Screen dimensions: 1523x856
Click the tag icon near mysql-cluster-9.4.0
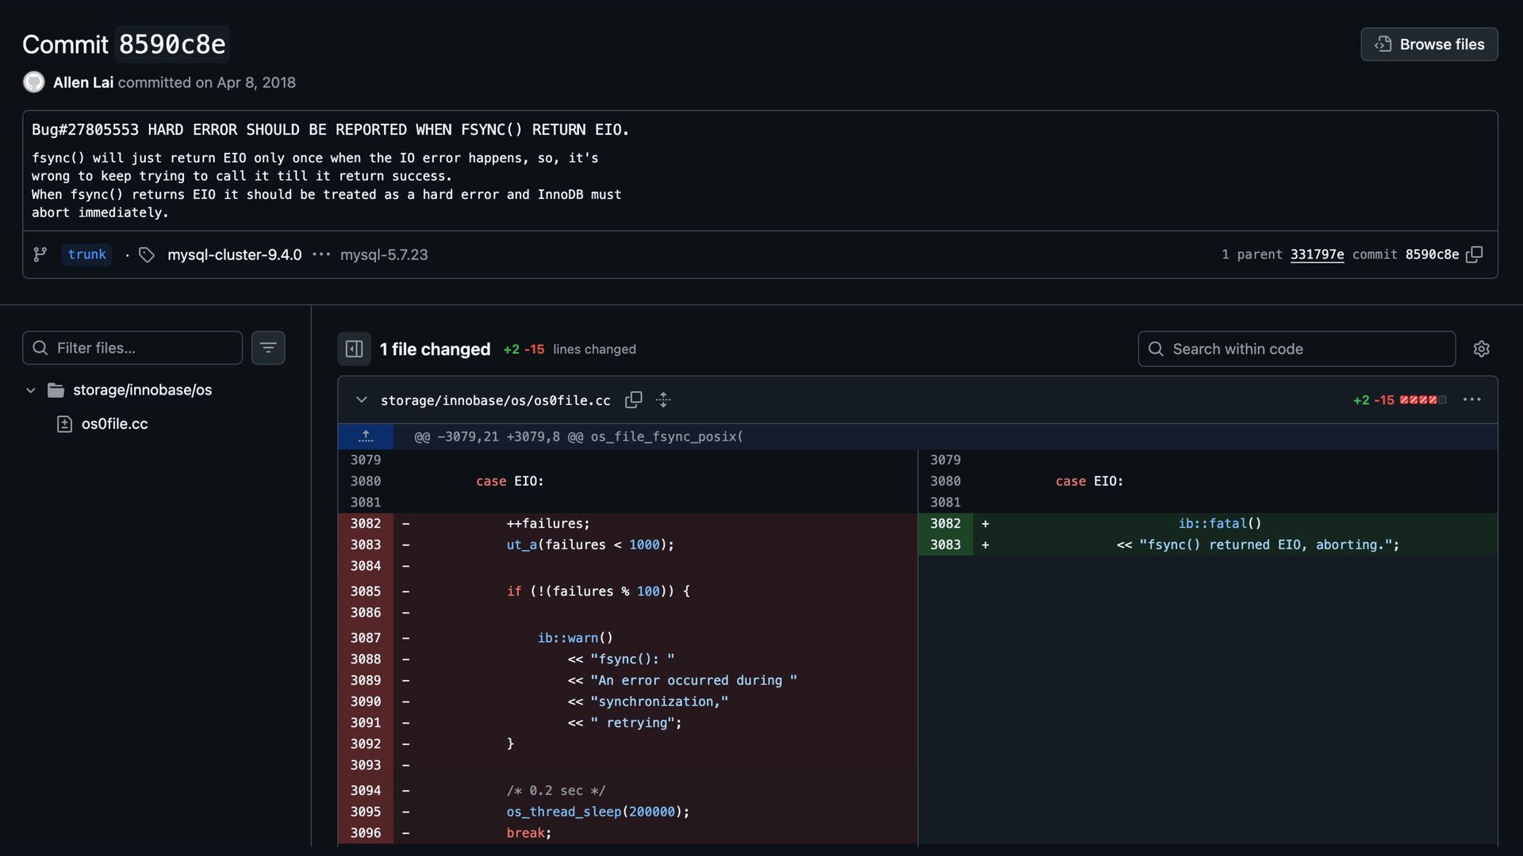pos(147,254)
